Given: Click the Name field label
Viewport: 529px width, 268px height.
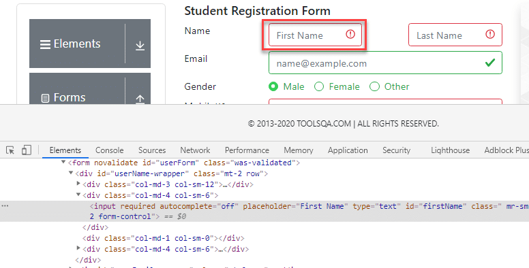Looking at the screenshot, I should (x=197, y=31).
